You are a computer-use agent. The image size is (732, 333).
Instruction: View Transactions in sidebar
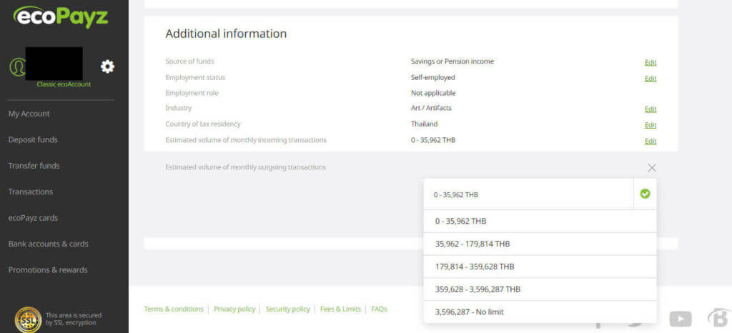[x=30, y=192]
